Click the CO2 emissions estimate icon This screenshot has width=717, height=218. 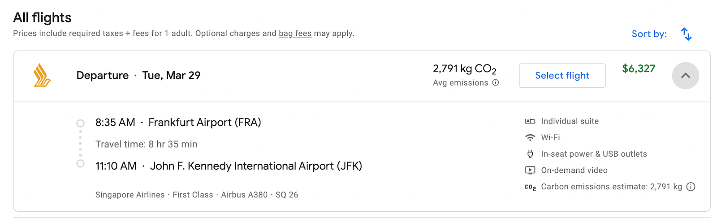(530, 187)
